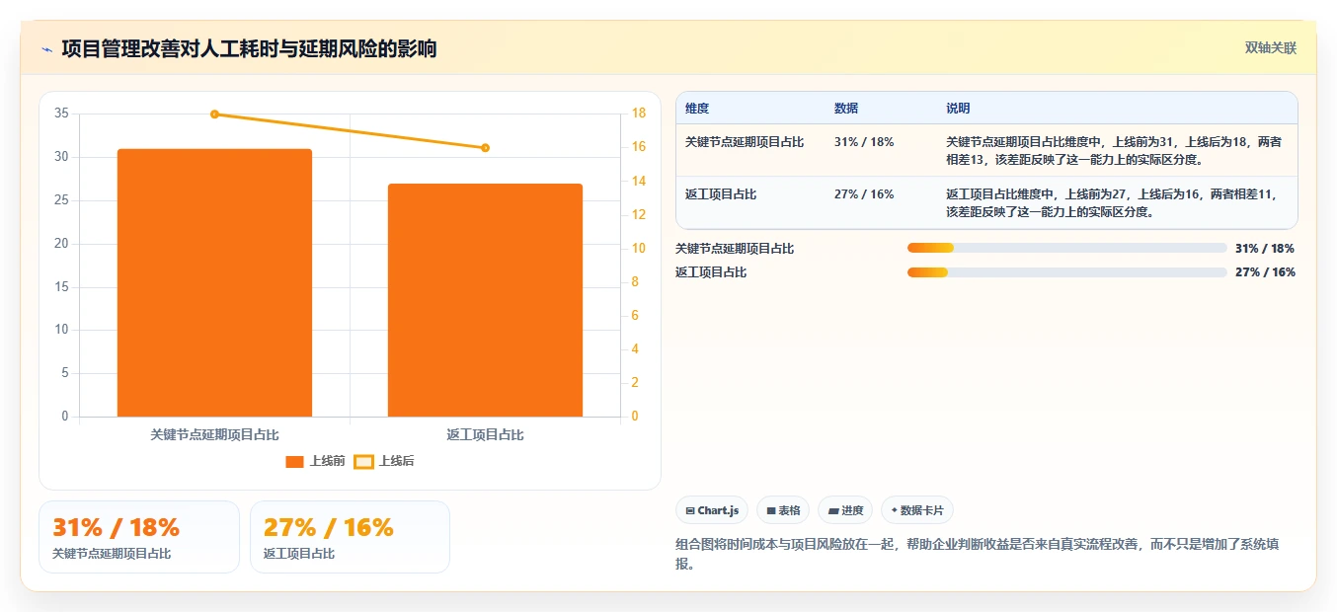The width and height of the screenshot is (1337, 612).
Task: Click the Chart.js chip icon
Action: click(690, 511)
